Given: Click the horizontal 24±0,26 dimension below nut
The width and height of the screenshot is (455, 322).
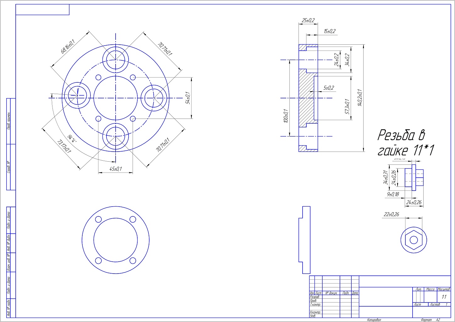Looking at the screenshot, I should pos(414,203).
